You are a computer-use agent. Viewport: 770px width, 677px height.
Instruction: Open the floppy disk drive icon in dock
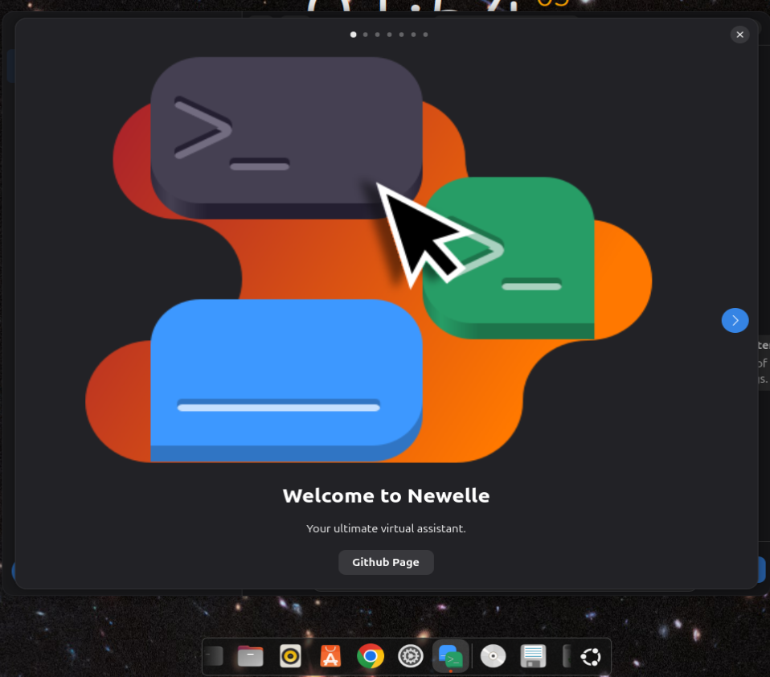[x=533, y=656]
